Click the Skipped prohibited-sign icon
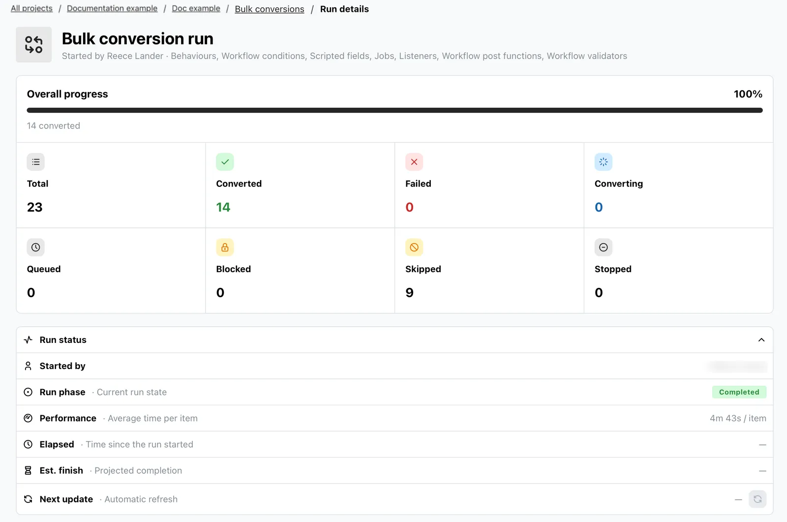787x522 pixels. pos(414,247)
